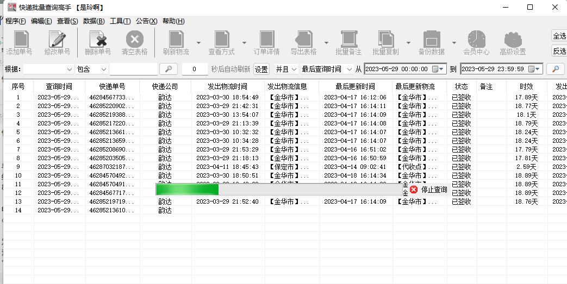Expand the 最后查询时间 dropdown
Image resolution: width=567 pixels, height=284 pixels.
348,70
